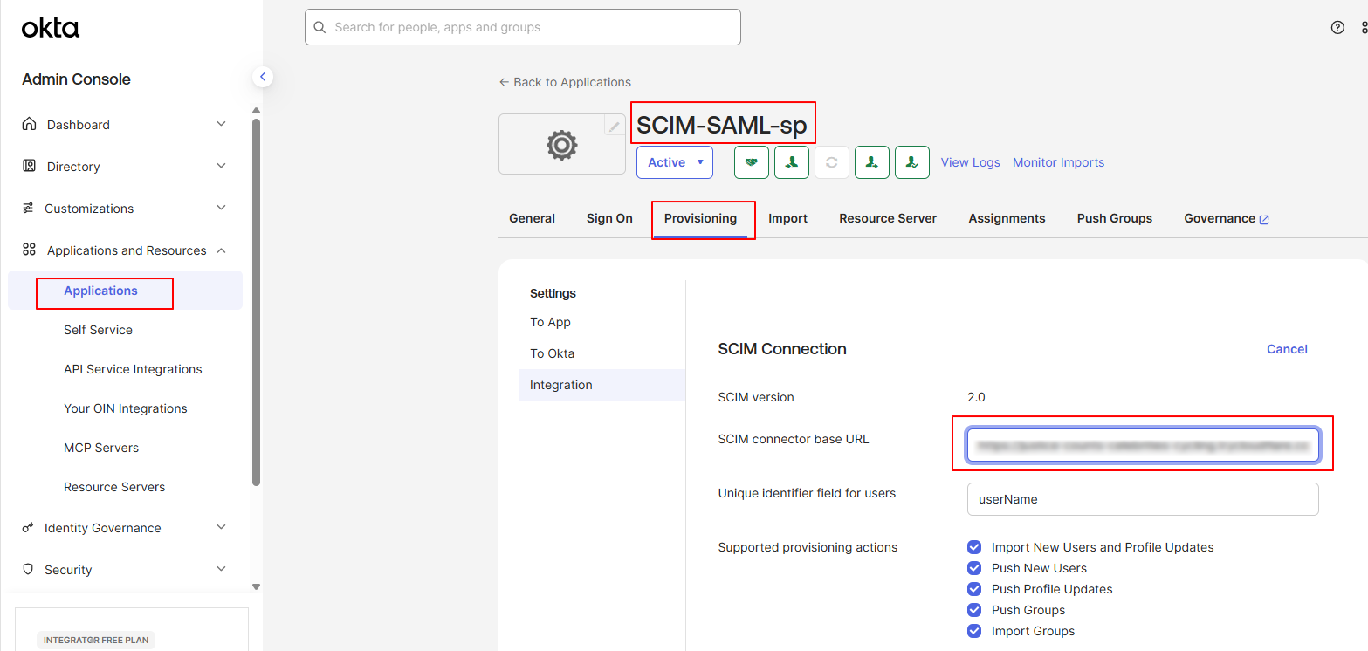Open the help question mark icon
This screenshot has height=651, width=1368.
tap(1337, 27)
